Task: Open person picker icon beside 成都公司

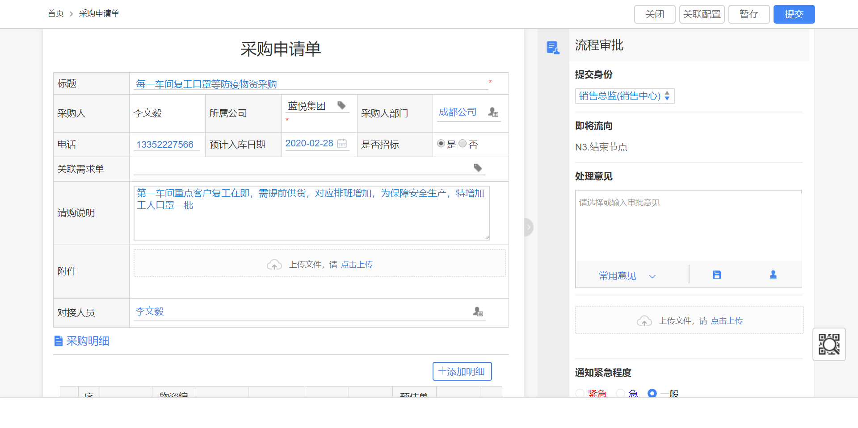Action: [x=493, y=112]
